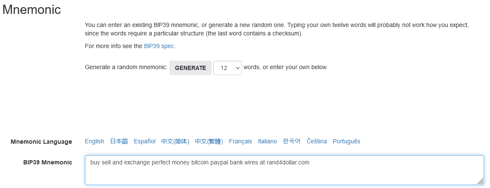Screen dimensions: 490x188
Task: Choose Português as mnemonic language
Action: pos(346,141)
